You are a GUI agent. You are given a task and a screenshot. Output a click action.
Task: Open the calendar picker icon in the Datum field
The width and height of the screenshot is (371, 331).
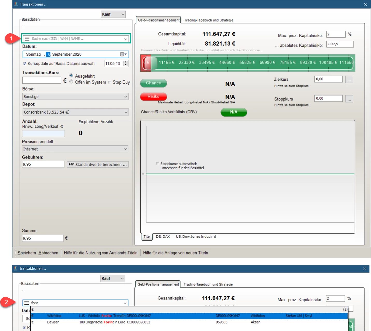point(123,54)
